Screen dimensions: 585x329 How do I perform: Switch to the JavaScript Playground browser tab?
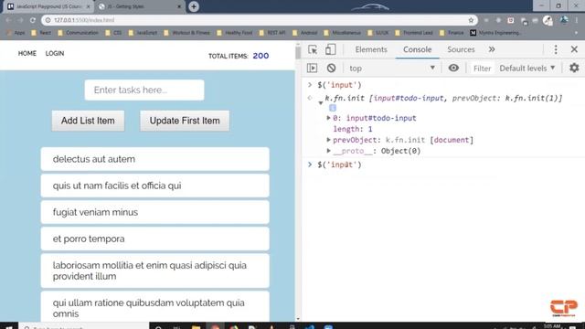48,6
